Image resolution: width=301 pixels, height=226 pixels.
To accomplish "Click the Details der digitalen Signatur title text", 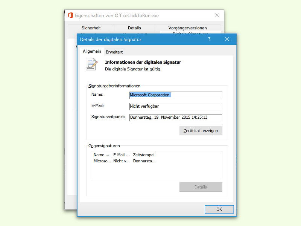I will tap(111, 40).
